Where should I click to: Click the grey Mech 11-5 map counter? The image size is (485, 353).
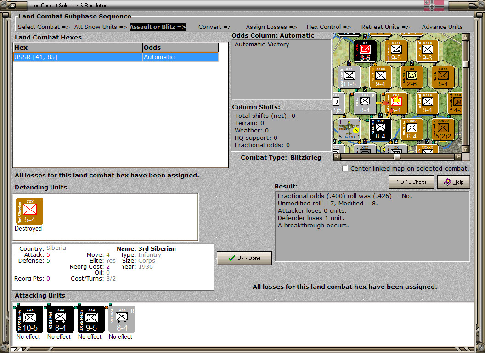[x=349, y=77]
